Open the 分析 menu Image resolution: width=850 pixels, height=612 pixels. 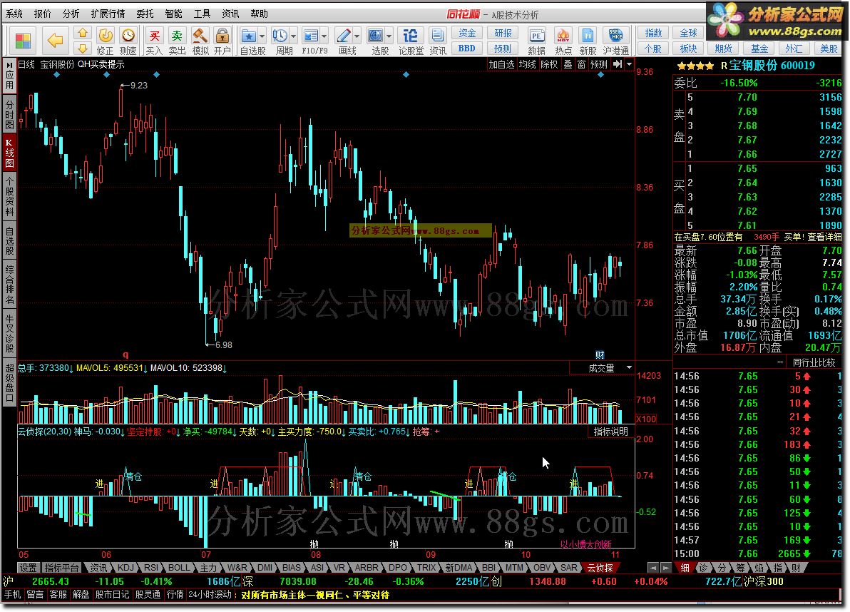pos(71,14)
